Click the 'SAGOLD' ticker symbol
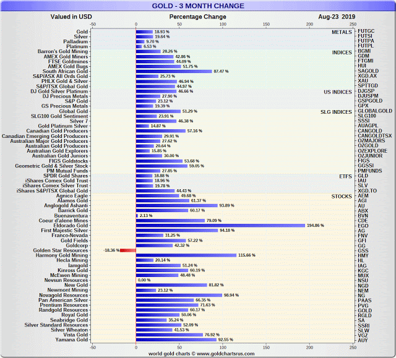Image resolution: width=396 pixels, height=358 pixels. coord(368,71)
